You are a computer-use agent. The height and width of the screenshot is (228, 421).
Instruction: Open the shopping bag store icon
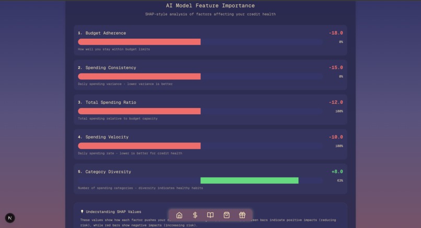coord(227,215)
